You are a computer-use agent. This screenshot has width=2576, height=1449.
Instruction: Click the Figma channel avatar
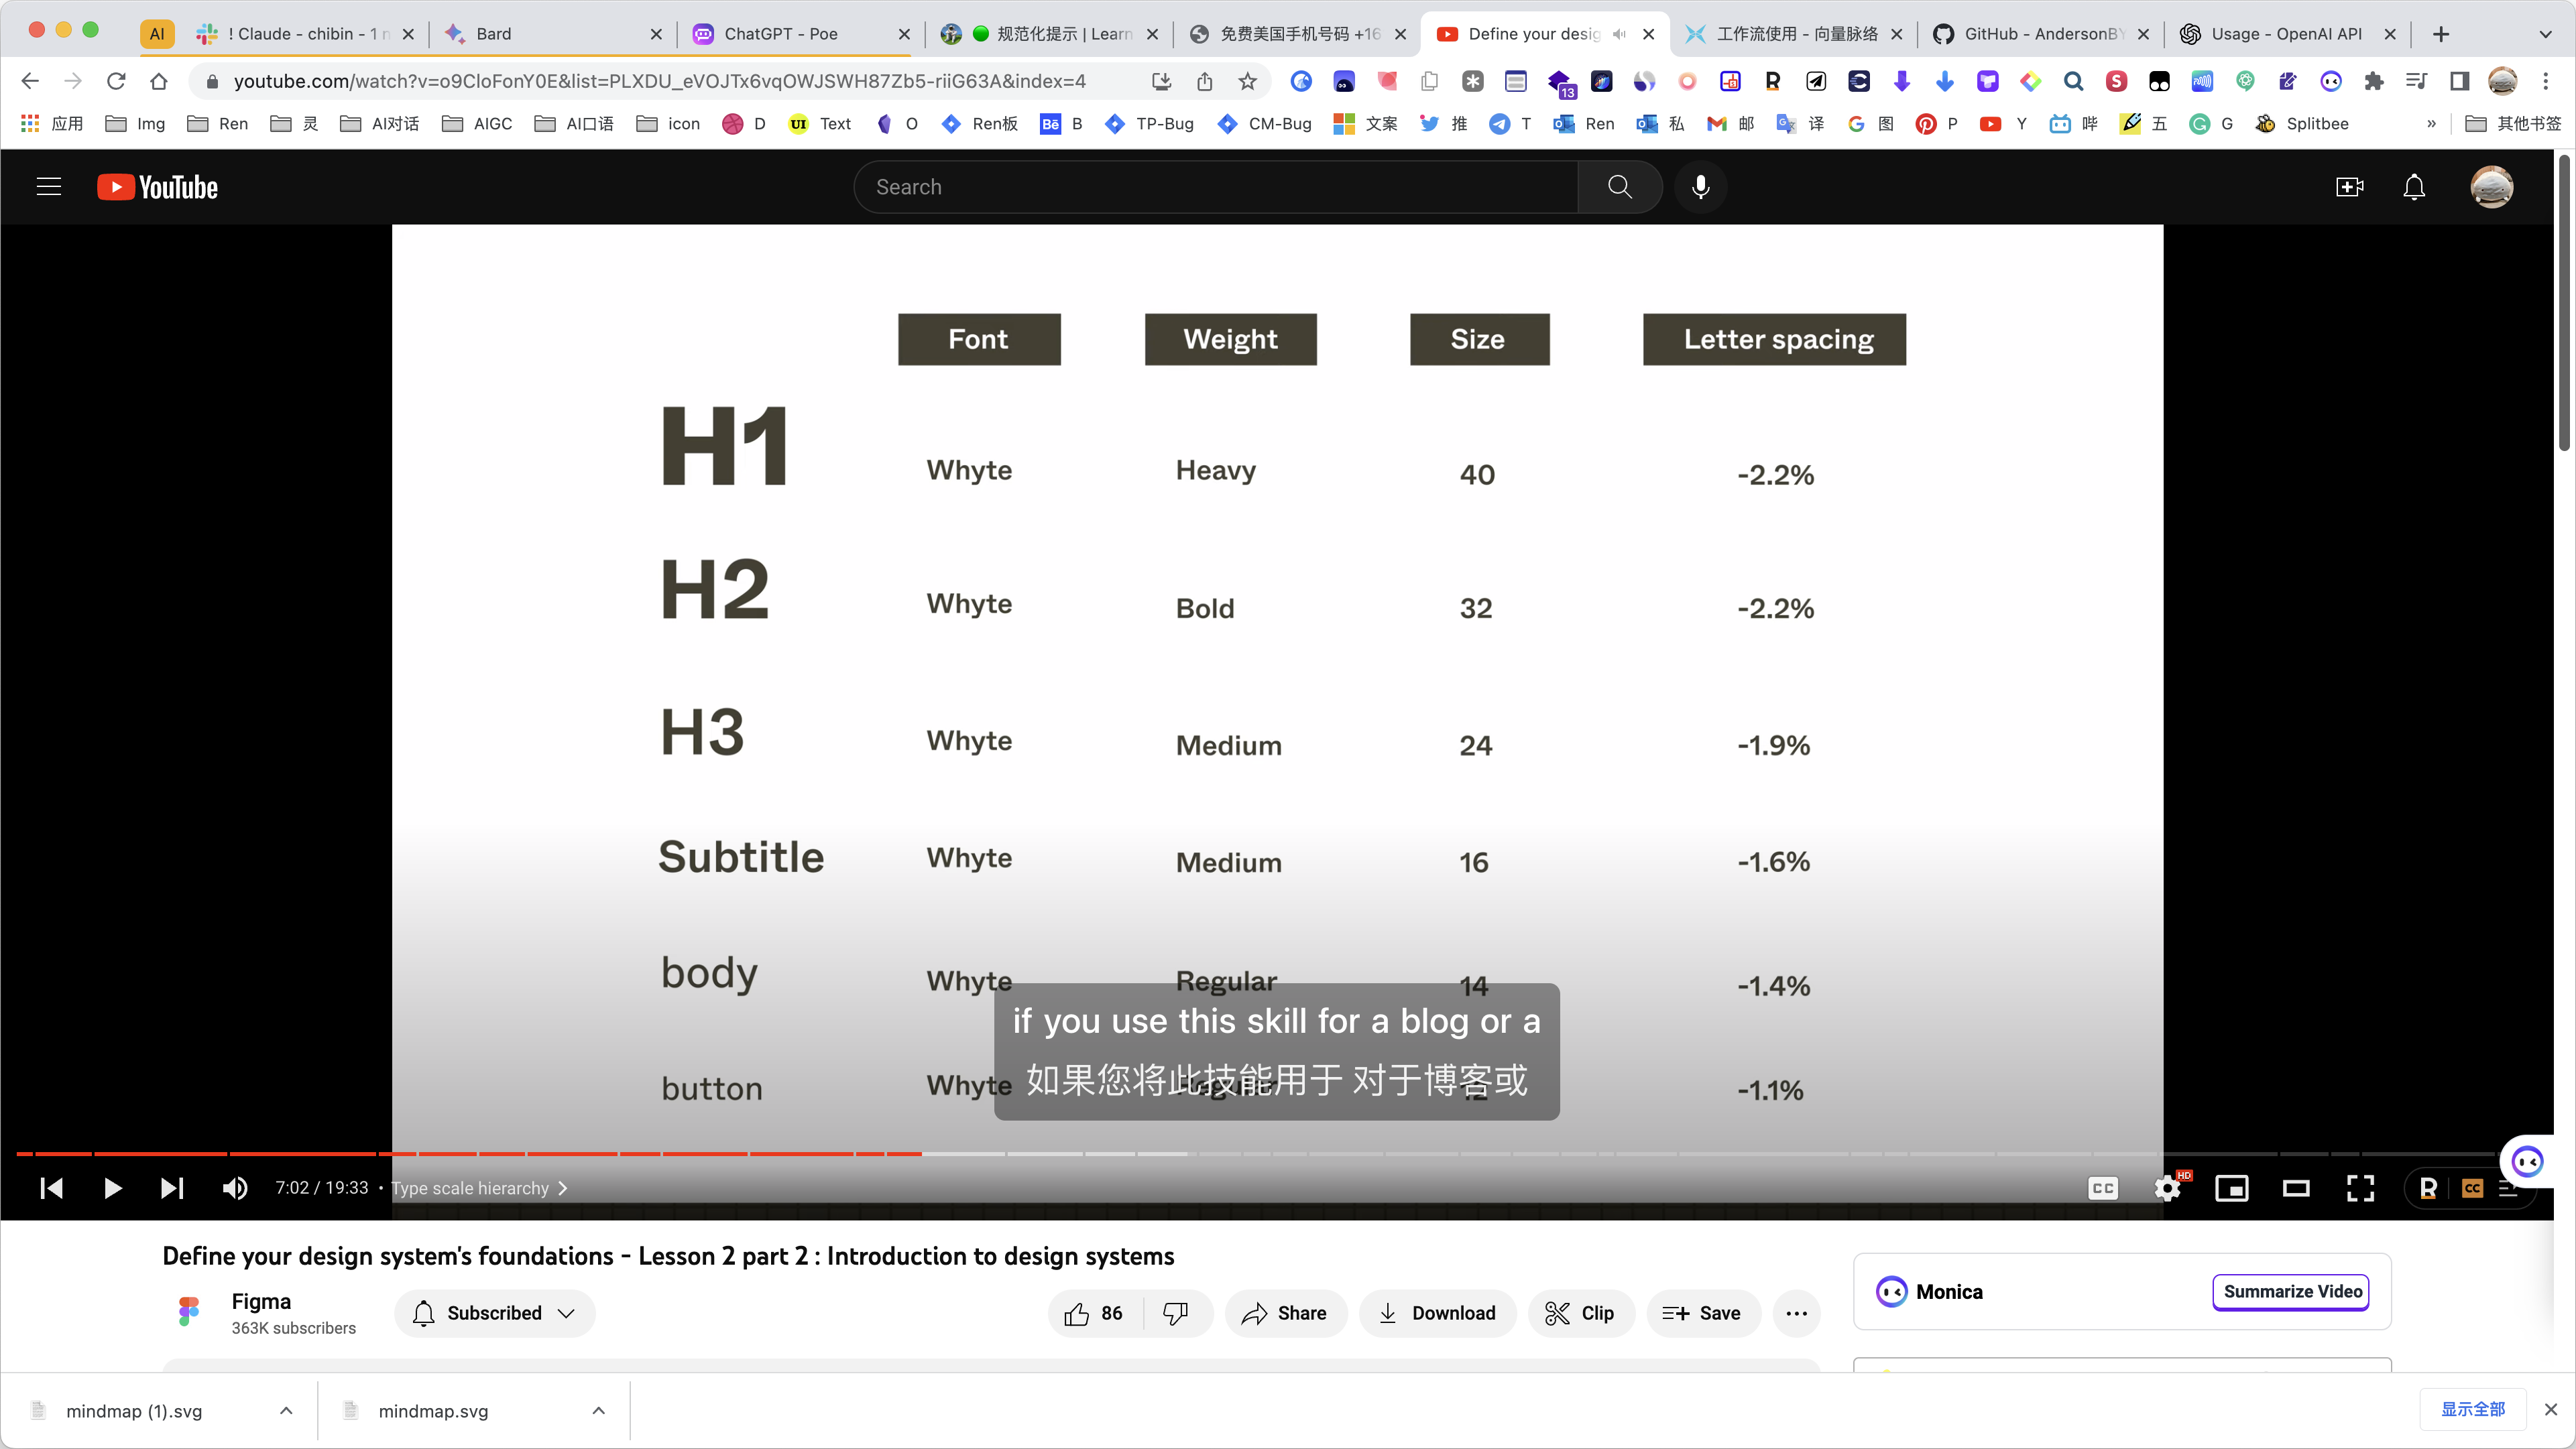[x=188, y=1311]
